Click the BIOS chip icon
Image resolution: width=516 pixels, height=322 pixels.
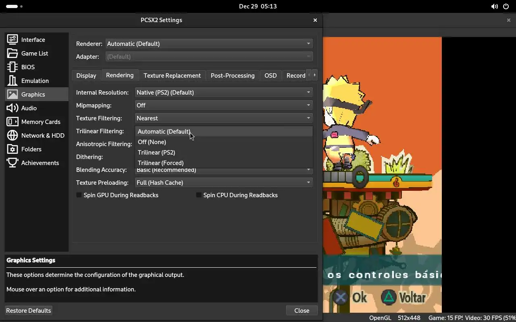click(x=12, y=67)
